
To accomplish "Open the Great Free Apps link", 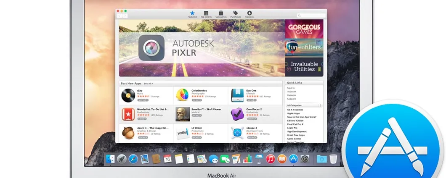I will coord(296,135).
